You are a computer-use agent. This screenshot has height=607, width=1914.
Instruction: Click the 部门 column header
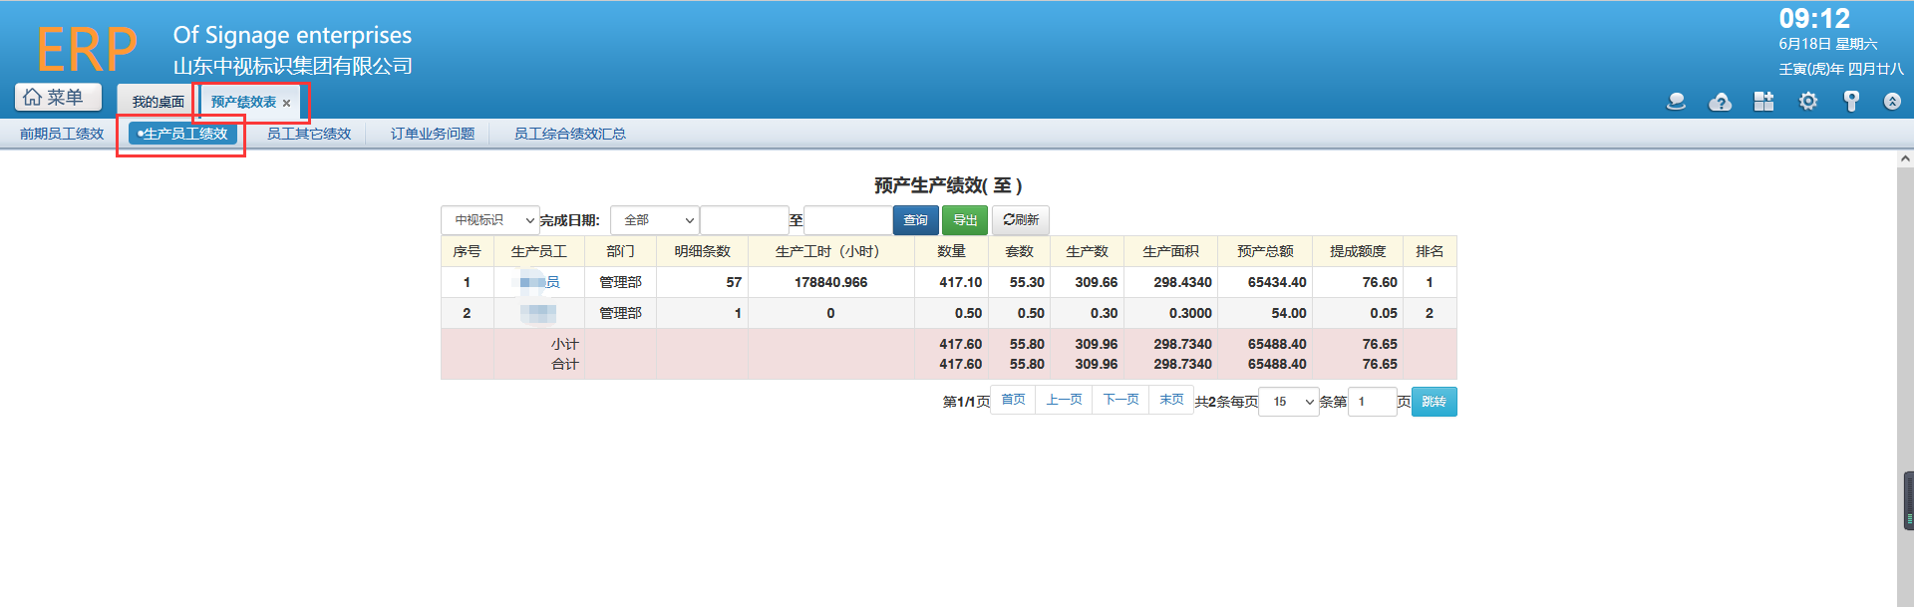pos(620,251)
